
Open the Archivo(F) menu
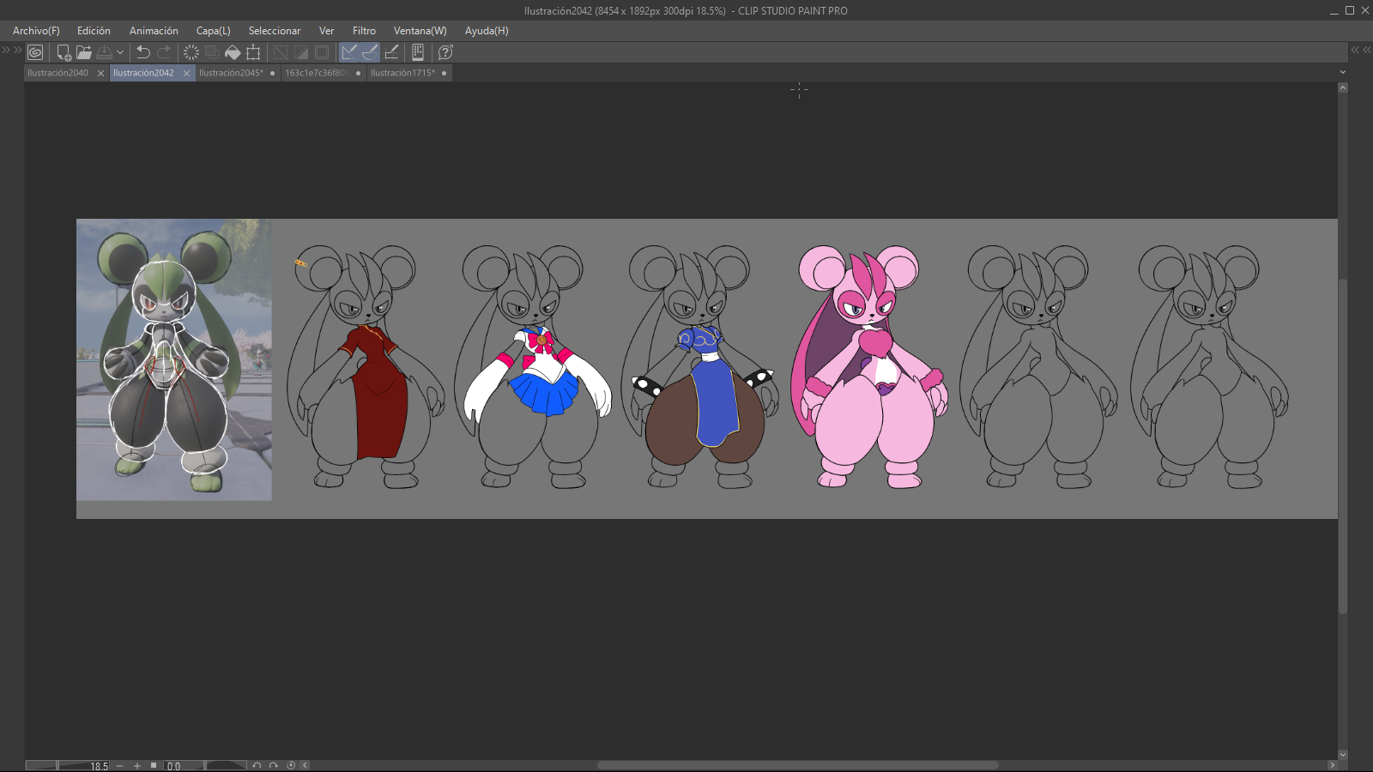click(36, 31)
